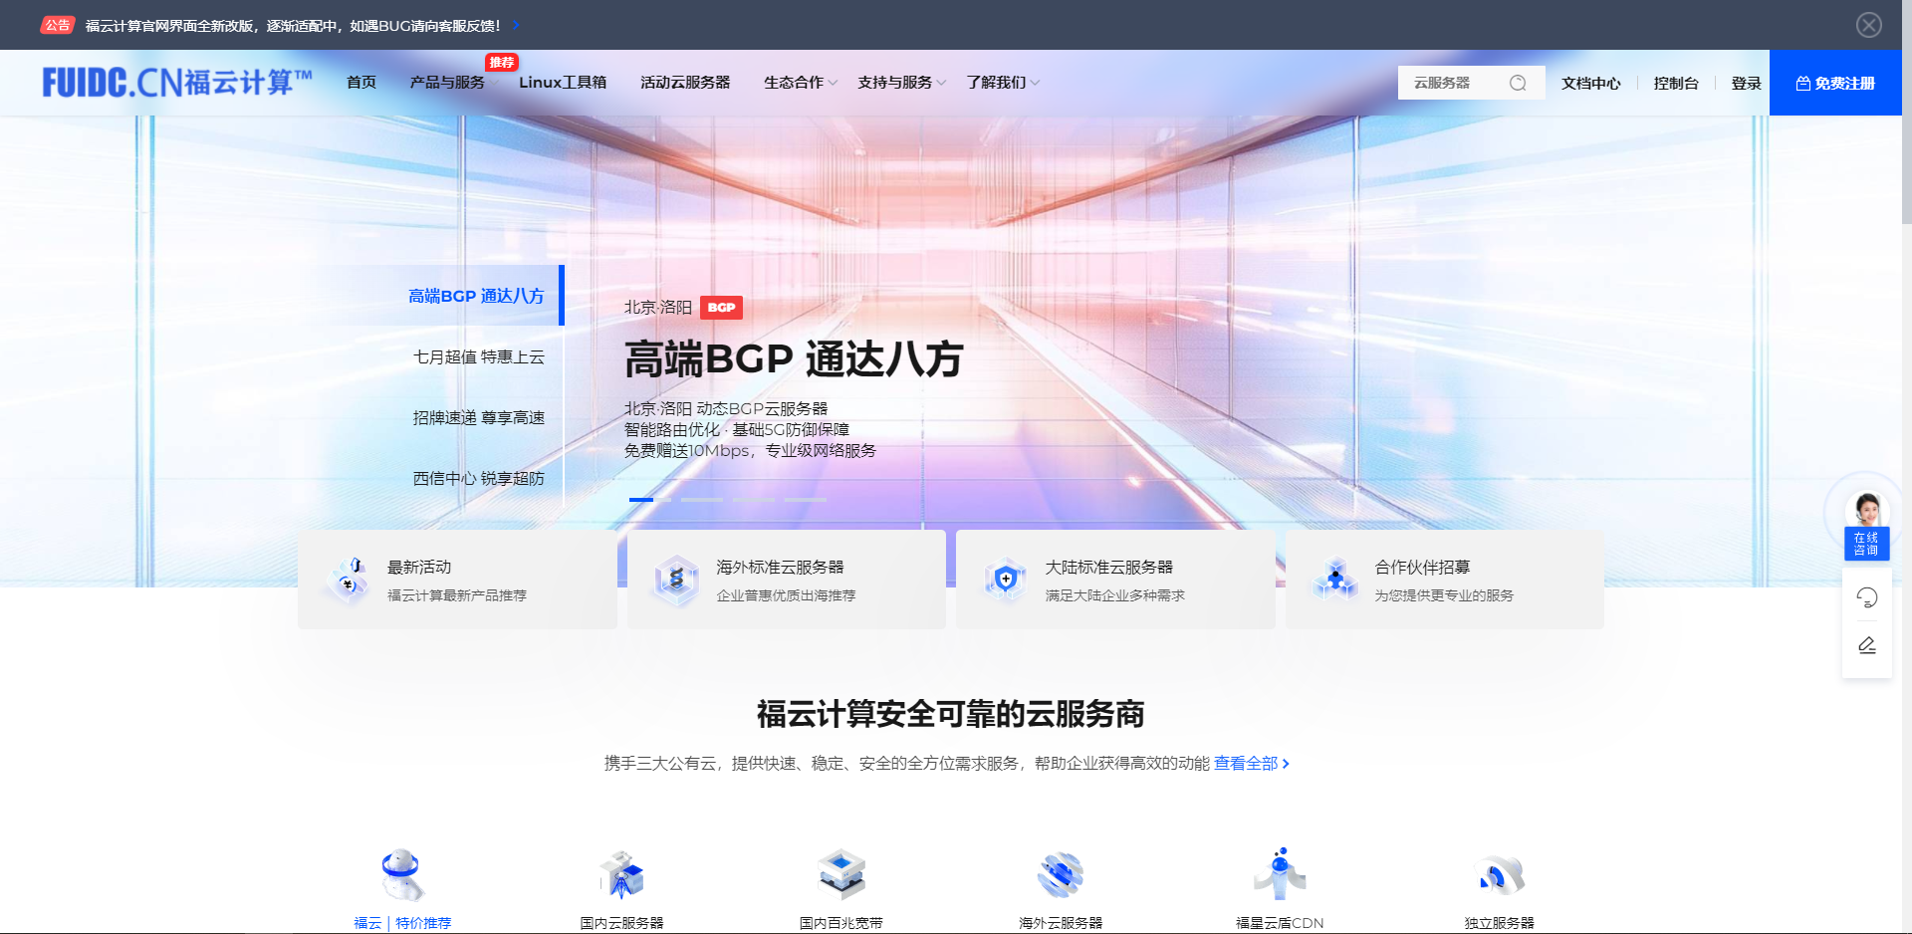This screenshot has height=934, width=1912.
Task: Click the second carousel indicator bar
Action: tap(702, 499)
